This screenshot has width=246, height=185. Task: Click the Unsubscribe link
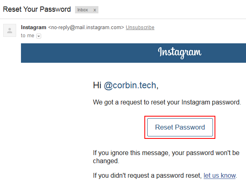point(140,28)
